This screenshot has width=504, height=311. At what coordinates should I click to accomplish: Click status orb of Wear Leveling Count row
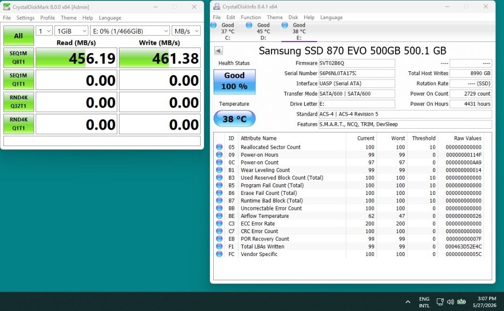pyautogui.click(x=219, y=170)
